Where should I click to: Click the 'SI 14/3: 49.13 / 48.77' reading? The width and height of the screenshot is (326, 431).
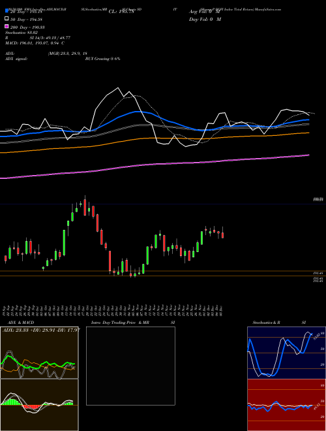[50, 38]
